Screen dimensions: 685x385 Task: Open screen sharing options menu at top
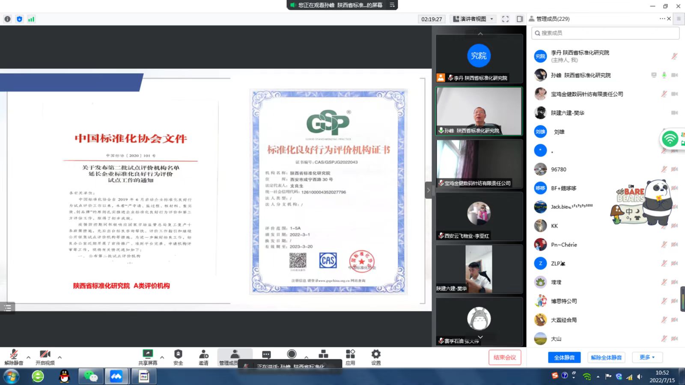click(392, 5)
